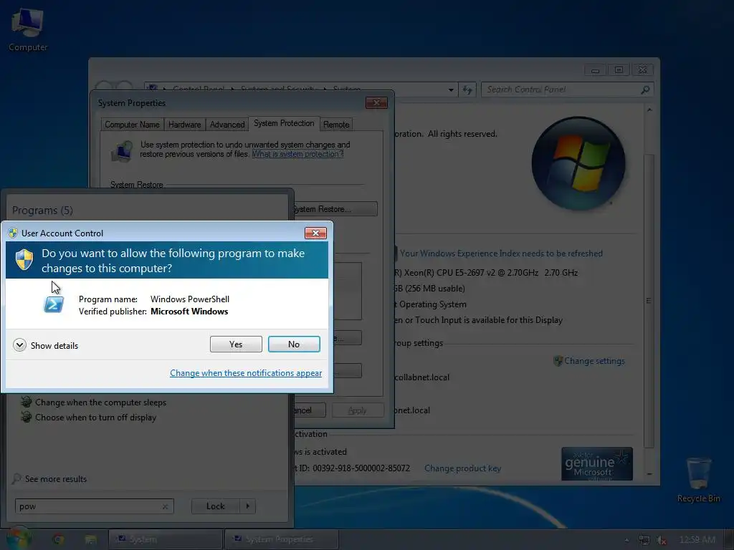
Task: Click the Windows Start orb
Action: (19, 539)
